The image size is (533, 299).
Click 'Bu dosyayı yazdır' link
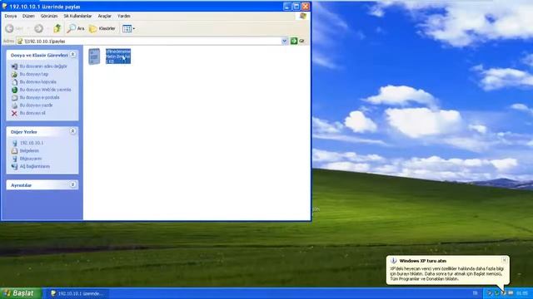click(36, 105)
